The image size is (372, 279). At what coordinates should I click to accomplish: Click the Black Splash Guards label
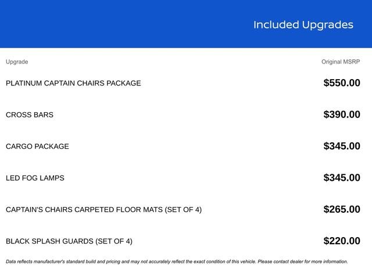pyautogui.click(x=49, y=241)
